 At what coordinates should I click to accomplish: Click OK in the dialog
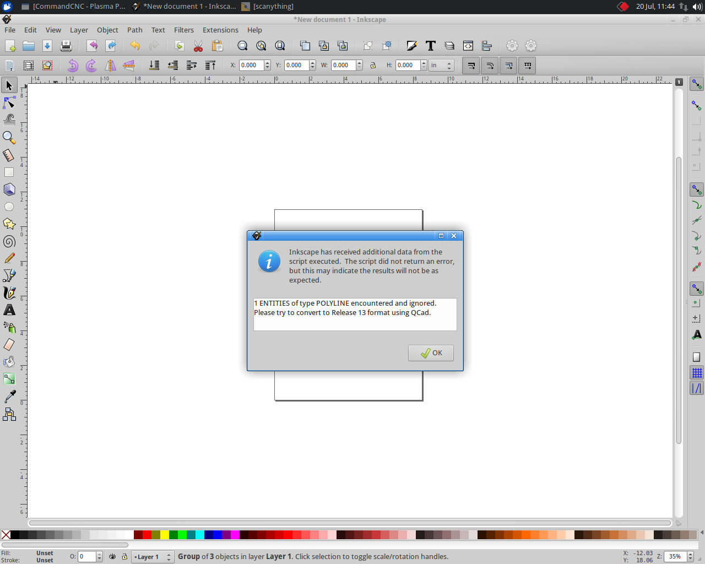point(431,353)
